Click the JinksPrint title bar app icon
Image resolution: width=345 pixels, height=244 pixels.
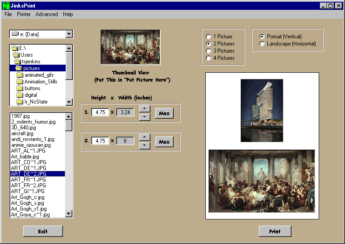tap(6, 6)
